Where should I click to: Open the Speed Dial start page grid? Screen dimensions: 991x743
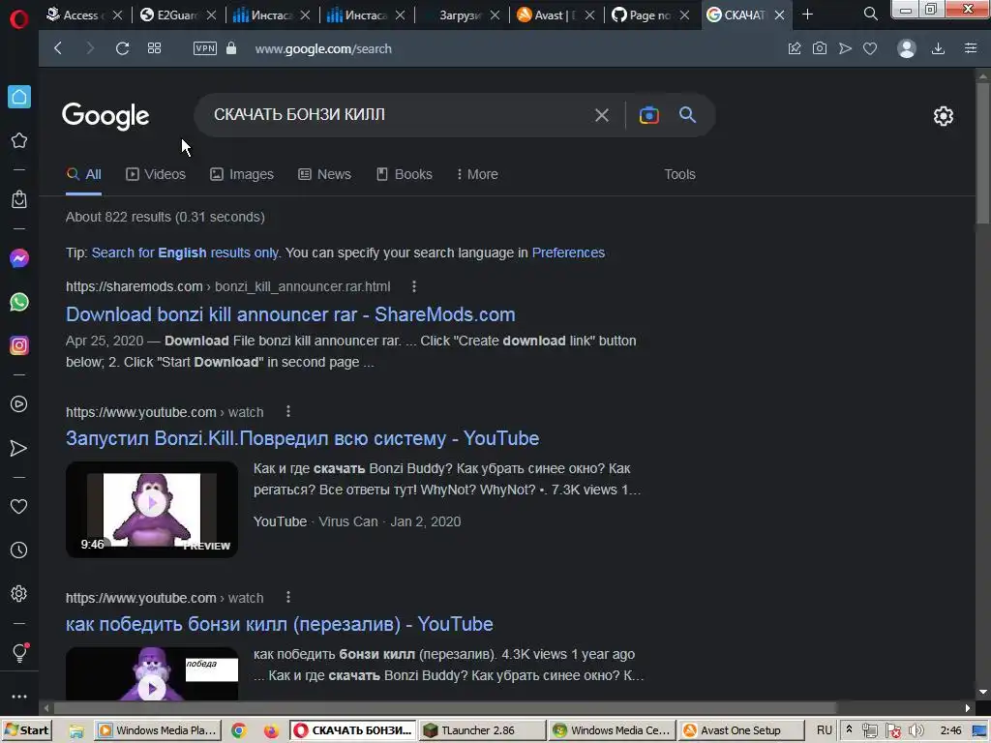[154, 48]
